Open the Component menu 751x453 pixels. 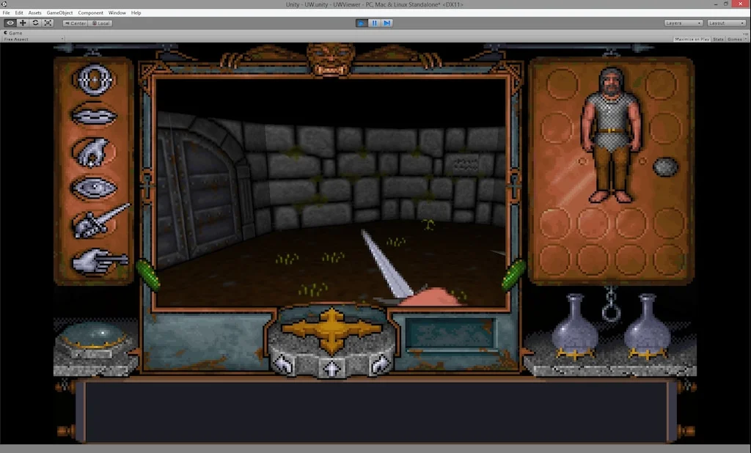90,13
